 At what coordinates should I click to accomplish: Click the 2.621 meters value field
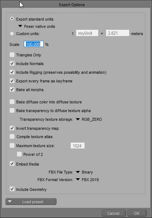[117, 33]
